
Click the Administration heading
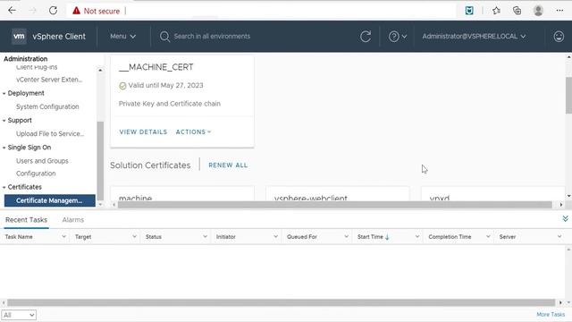tap(26, 59)
